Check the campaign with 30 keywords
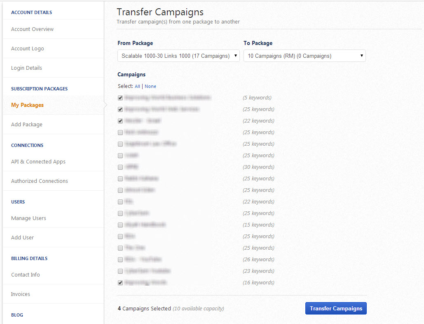This screenshot has width=424, height=324. tap(120, 167)
